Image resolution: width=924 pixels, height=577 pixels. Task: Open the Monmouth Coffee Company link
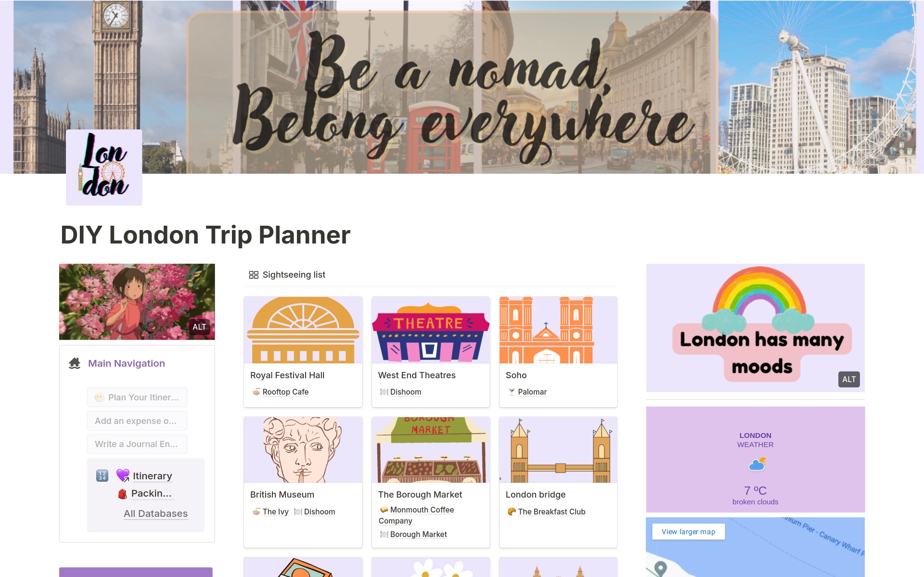tap(421, 510)
